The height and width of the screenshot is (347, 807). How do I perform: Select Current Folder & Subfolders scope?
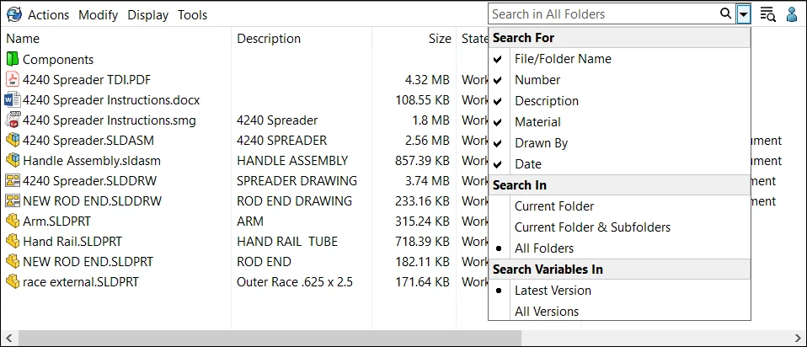[592, 227]
